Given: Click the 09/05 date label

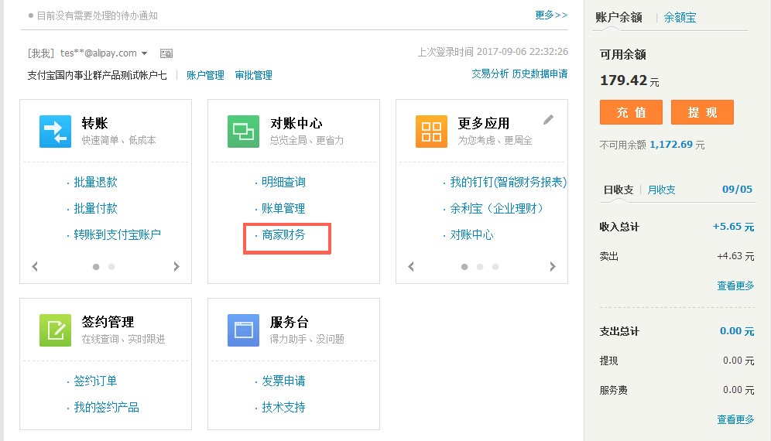Looking at the screenshot, I should click(x=737, y=190).
